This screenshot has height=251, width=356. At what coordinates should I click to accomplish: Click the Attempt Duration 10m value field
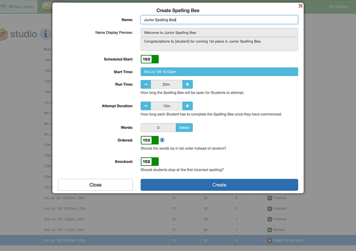point(167,106)
